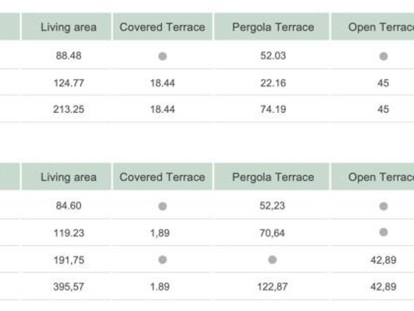Click the Open Terrace gray dot in the 119.23 row
This screenshot has width=414, height=311.
point(383,232)
